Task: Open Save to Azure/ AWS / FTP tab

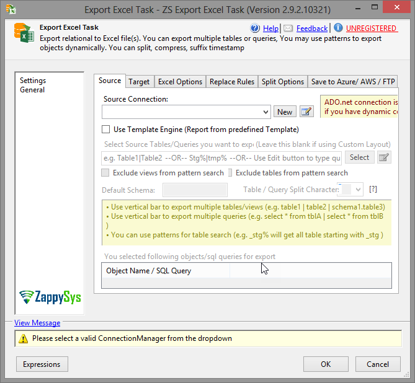Action: [x=353, y=81]
